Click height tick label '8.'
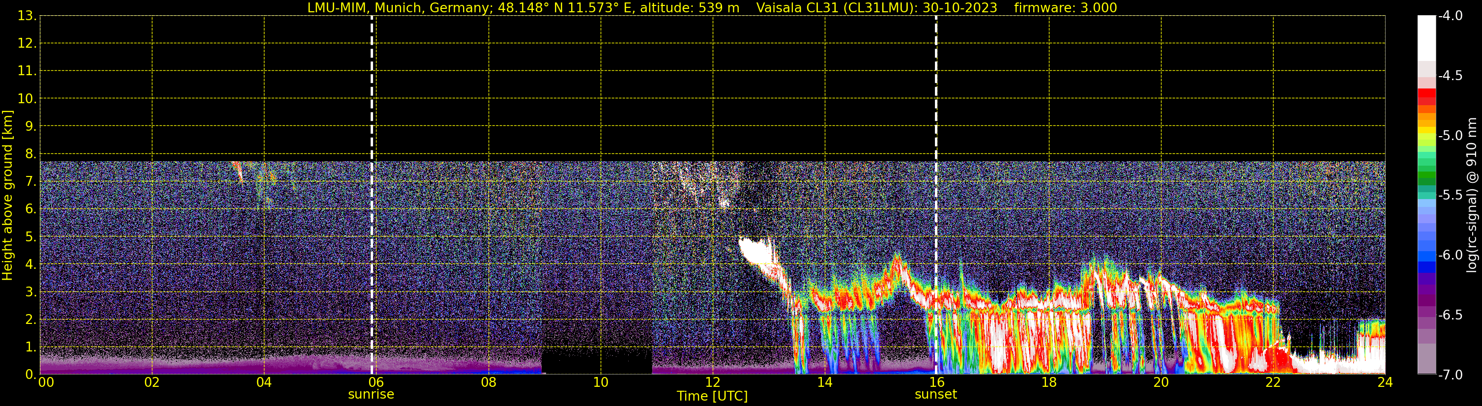The width and height of the screenshot is (1482, 406). [x=30, y=153]
